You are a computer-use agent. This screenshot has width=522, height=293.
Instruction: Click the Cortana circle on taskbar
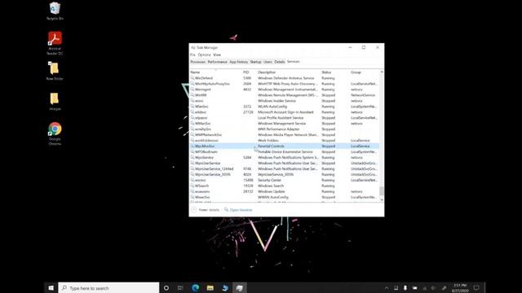pos(166,288)
